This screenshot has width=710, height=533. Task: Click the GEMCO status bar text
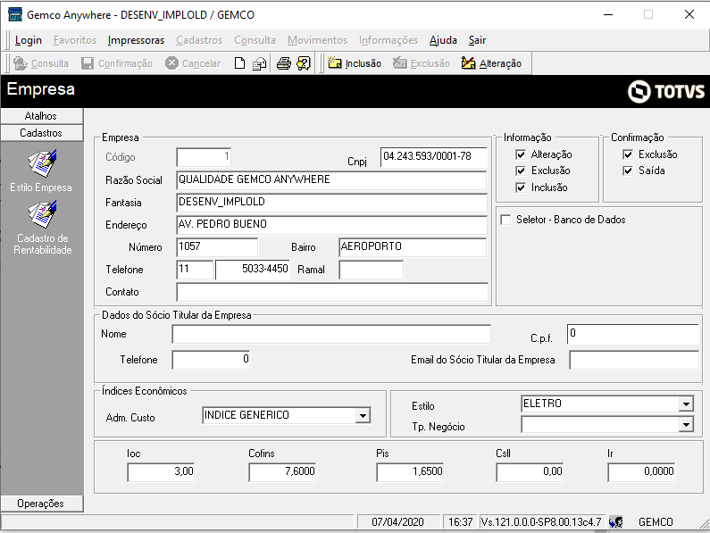[x=656, y=522]
